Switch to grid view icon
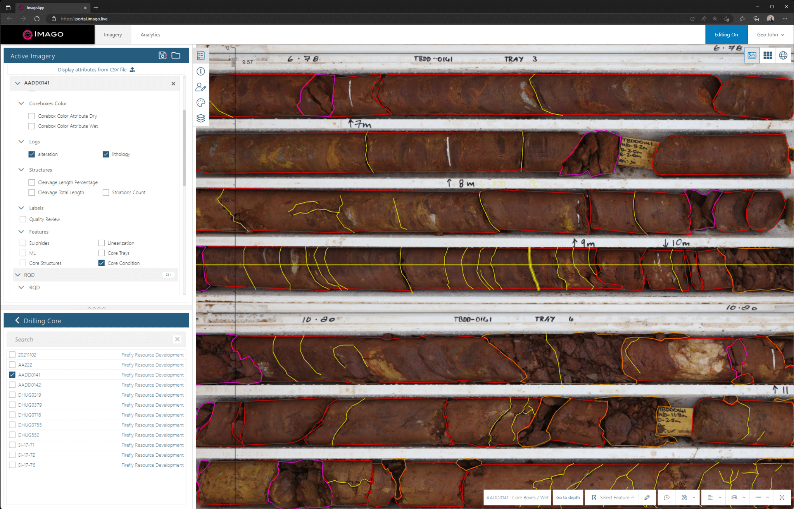 coord(768,55)
